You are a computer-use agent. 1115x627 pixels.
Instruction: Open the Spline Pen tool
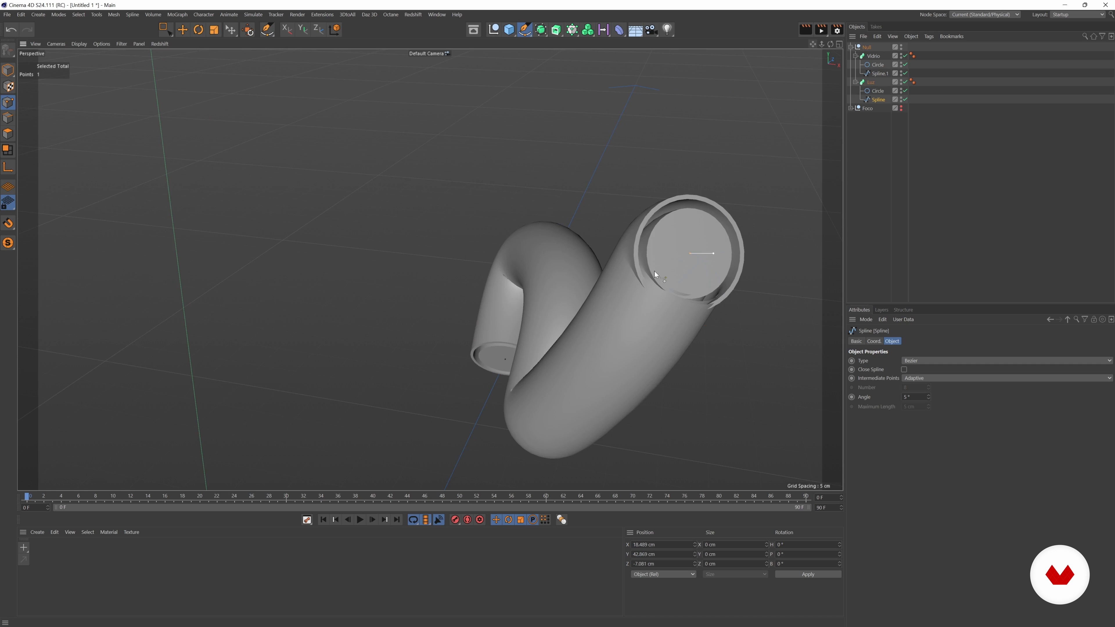[525, 29]
